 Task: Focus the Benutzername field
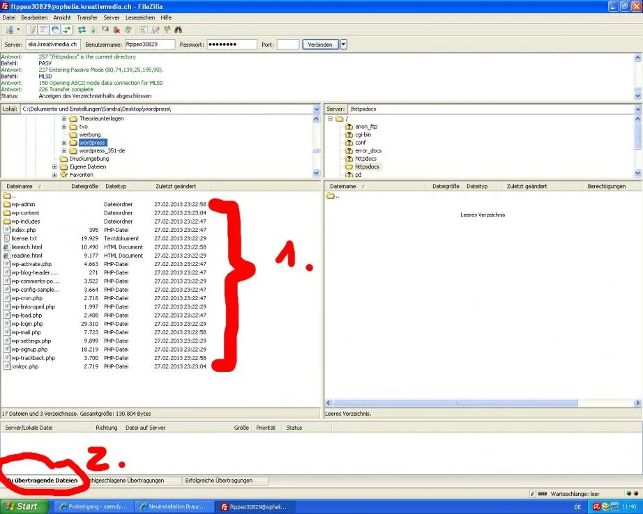pos(150,45)
